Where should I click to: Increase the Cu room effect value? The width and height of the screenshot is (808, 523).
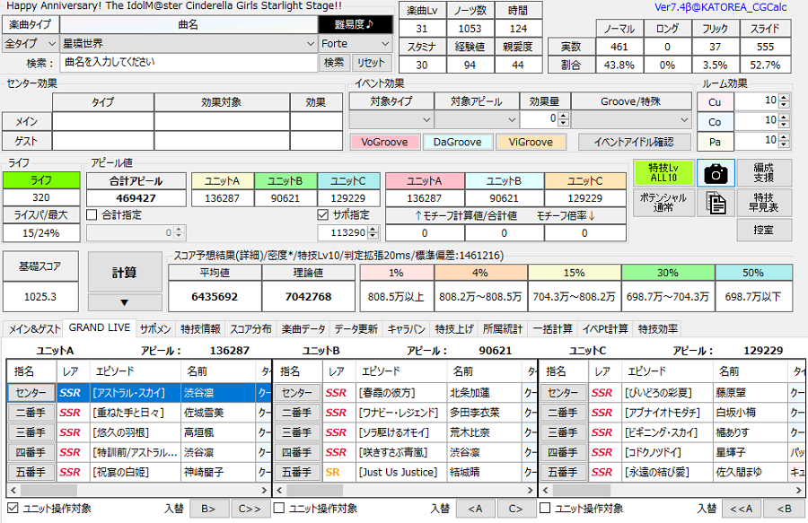pos(784,98)
